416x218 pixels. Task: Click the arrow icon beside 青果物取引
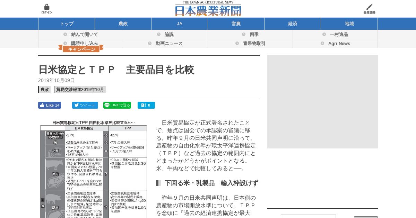click(237, 43)
